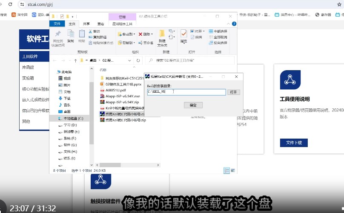
Task: Open the 淘宝网 bookmark in the browser
Action: click(x=20, y=15)
